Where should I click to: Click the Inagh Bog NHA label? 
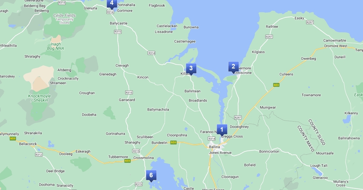coord(56,46)
